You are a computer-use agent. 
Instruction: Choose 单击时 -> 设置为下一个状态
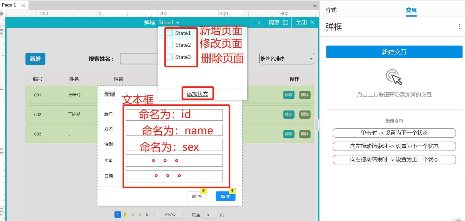pyautogui.click(x=394, y=133)
